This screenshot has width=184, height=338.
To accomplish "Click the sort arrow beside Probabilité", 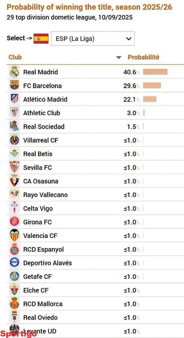I will (119, 57).
